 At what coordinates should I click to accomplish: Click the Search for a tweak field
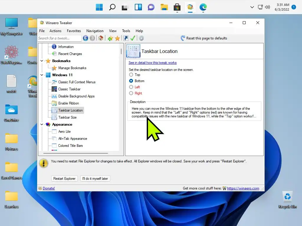59,38
